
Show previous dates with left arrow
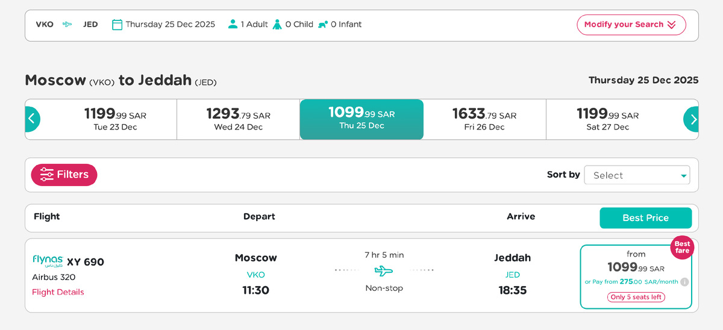click(x=33, y=119)
